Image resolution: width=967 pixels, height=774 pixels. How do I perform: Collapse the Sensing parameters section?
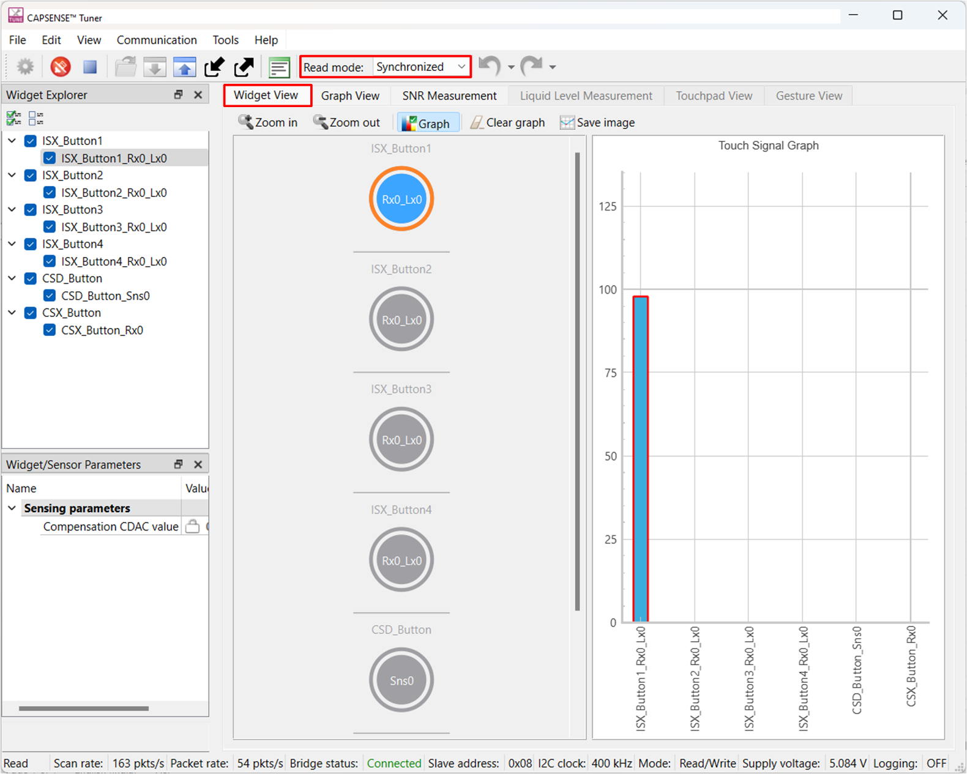tap(12, 508)
